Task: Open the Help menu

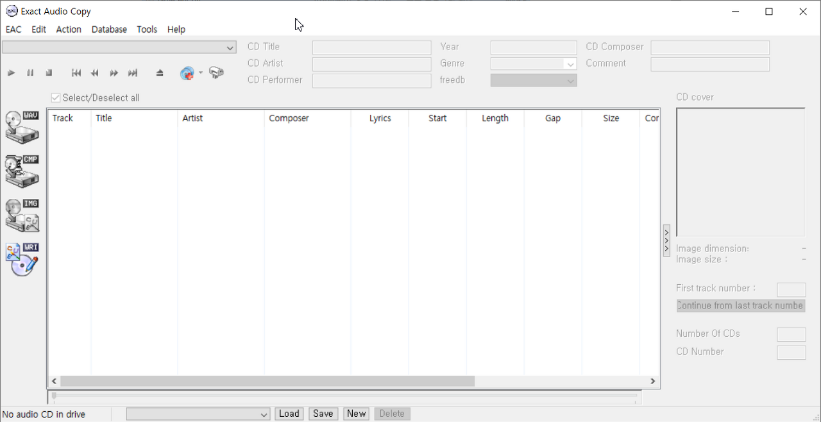Action: [176, 30]
